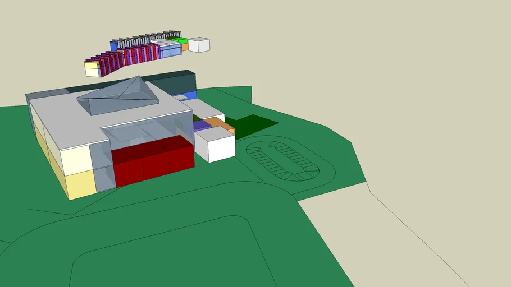Screen dimensions: 511x287
Task: Select the dark red block on building front
Action: pyautogui.click(x=153, y=161)
